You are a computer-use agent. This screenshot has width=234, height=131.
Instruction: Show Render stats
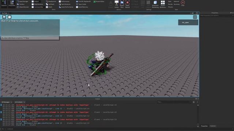[x=170, y=4]
